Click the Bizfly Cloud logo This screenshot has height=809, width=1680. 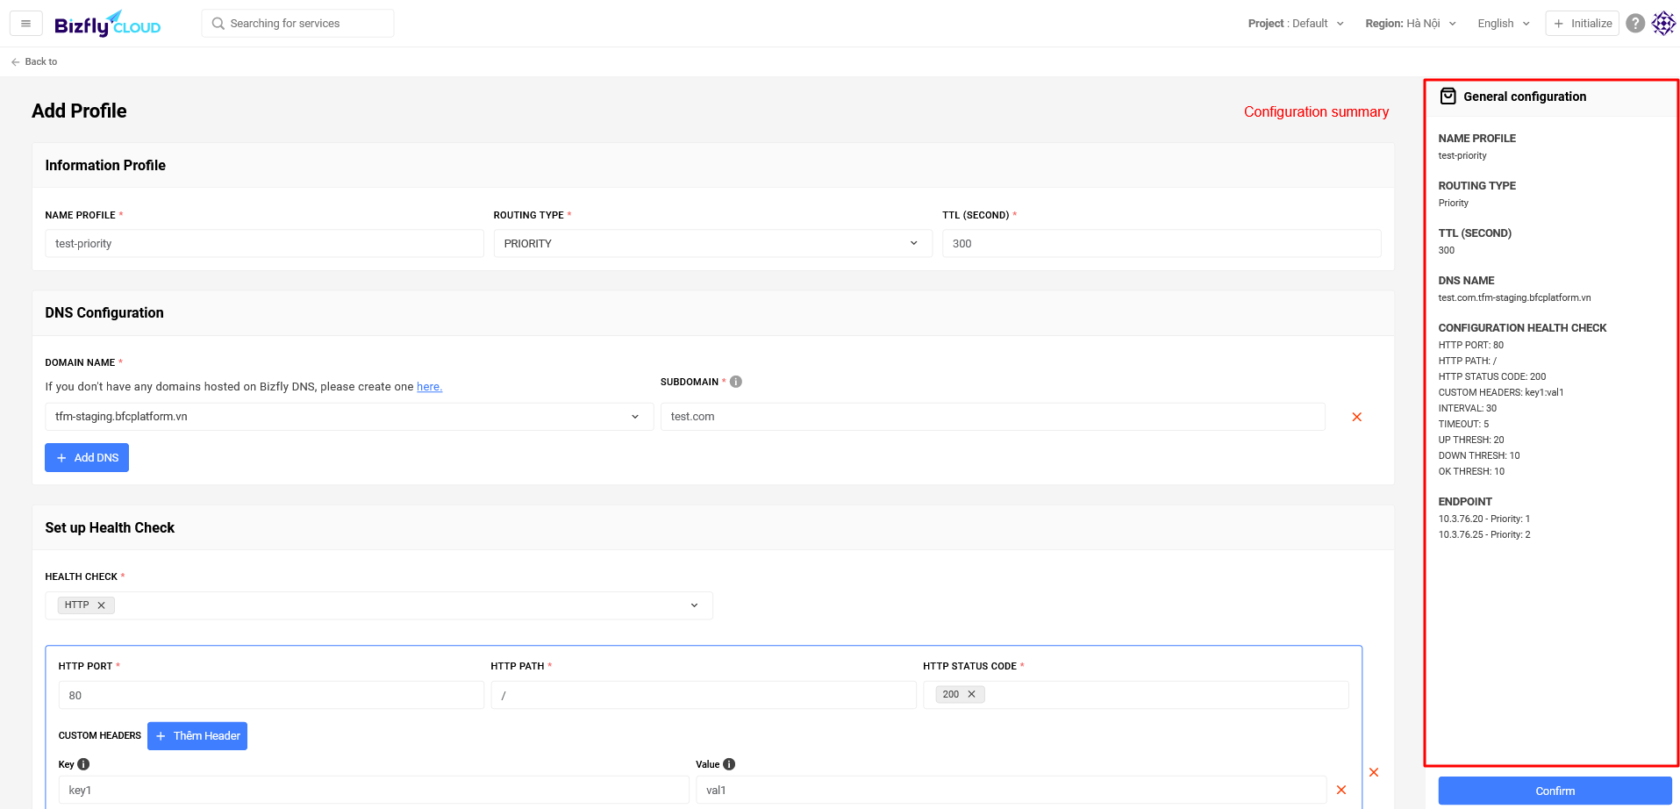coord(107,24)
